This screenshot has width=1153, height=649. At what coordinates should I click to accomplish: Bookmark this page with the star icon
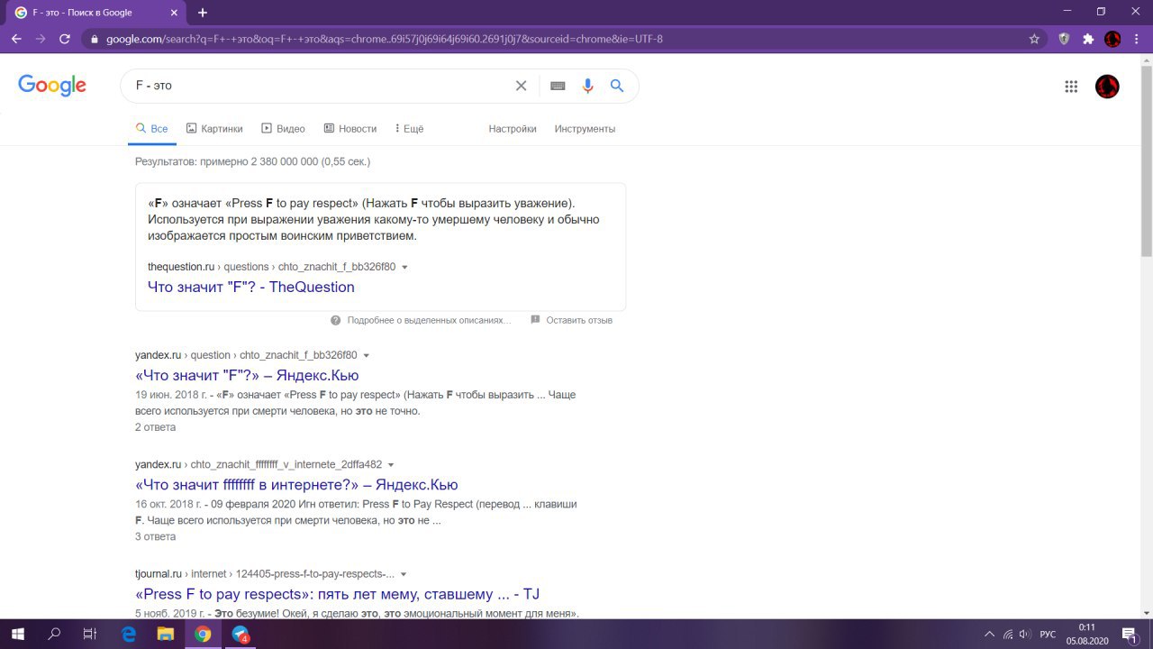point(1034,39)
